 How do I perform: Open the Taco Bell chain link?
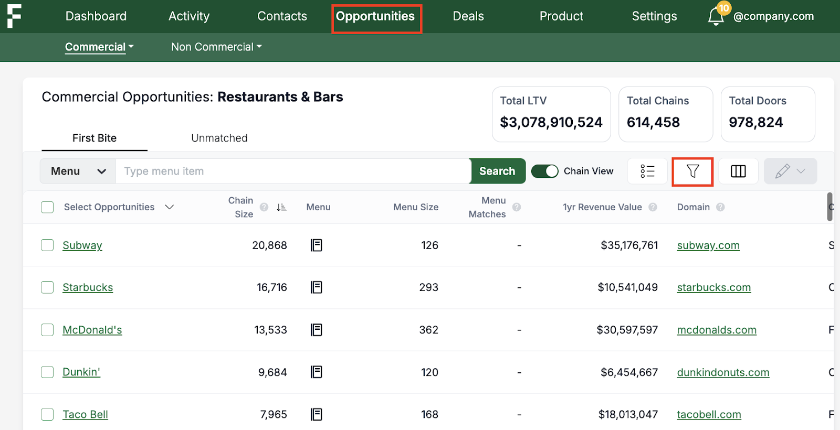coord(86,414)
